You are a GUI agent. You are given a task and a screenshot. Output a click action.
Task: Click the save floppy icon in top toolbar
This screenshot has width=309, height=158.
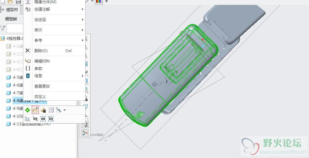pyautogui.click(x=18, y=2)
